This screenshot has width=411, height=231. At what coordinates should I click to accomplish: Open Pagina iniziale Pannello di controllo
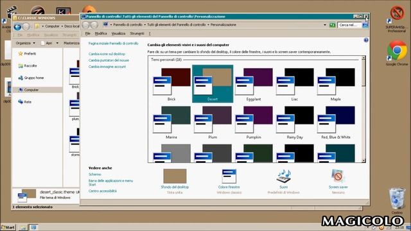(113, 44)
